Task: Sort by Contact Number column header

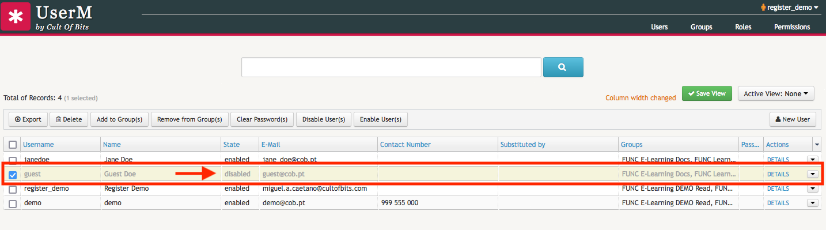Action: (406, 145)
